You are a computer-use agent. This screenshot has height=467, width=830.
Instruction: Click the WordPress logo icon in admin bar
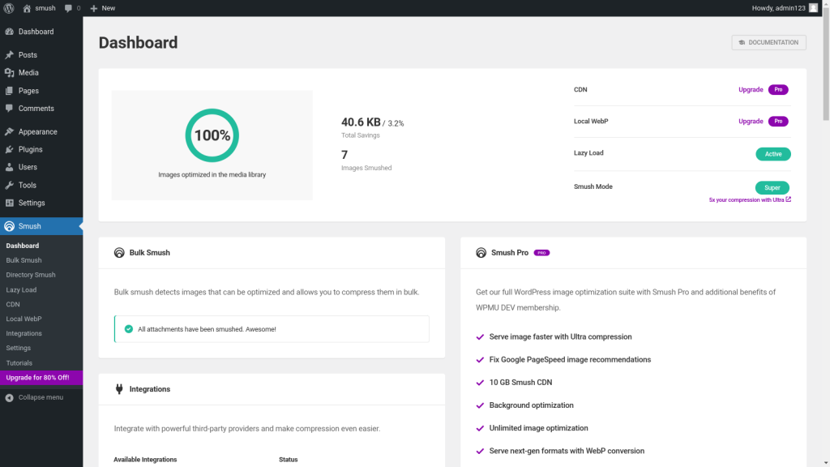pos(9,8)
